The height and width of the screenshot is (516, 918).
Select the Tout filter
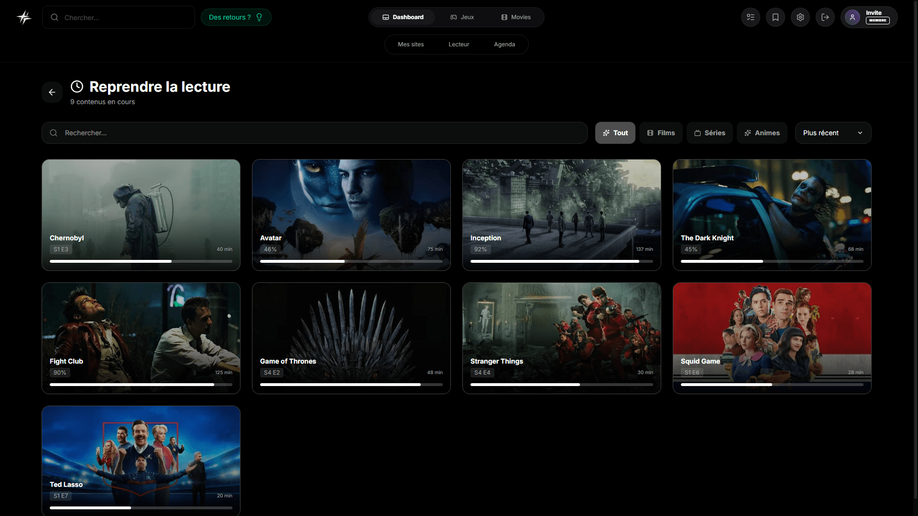pyautogui.click(x=615, y=133)
